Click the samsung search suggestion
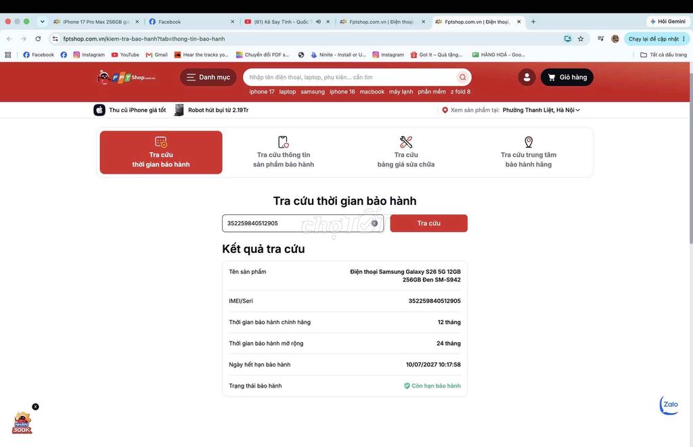Screen dimensions: 693x447 (x=313, y=92)
